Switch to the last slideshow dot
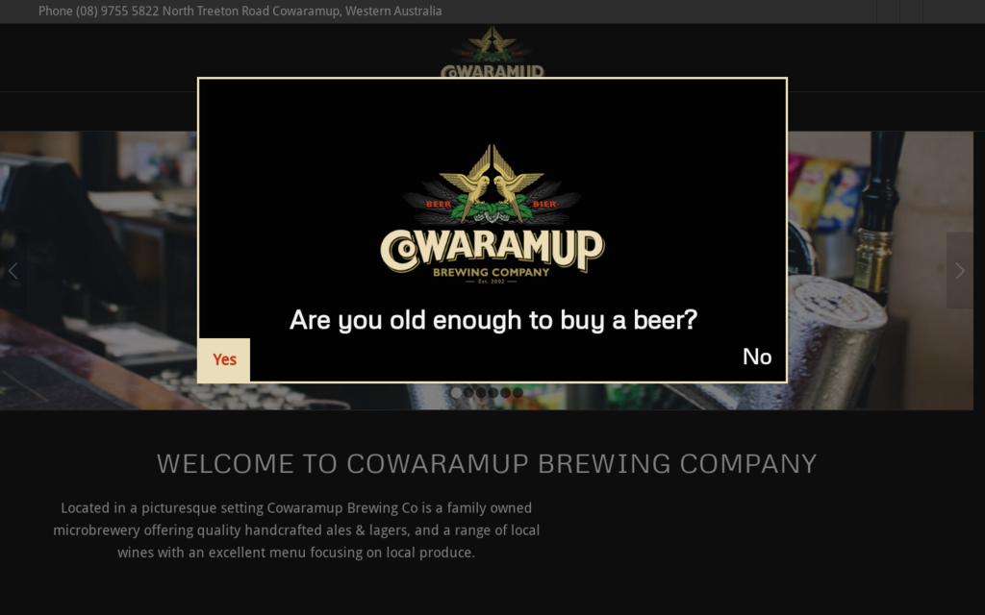Image resolution: width=985 pixels, height=615 pixels. [x=518, y=392]
